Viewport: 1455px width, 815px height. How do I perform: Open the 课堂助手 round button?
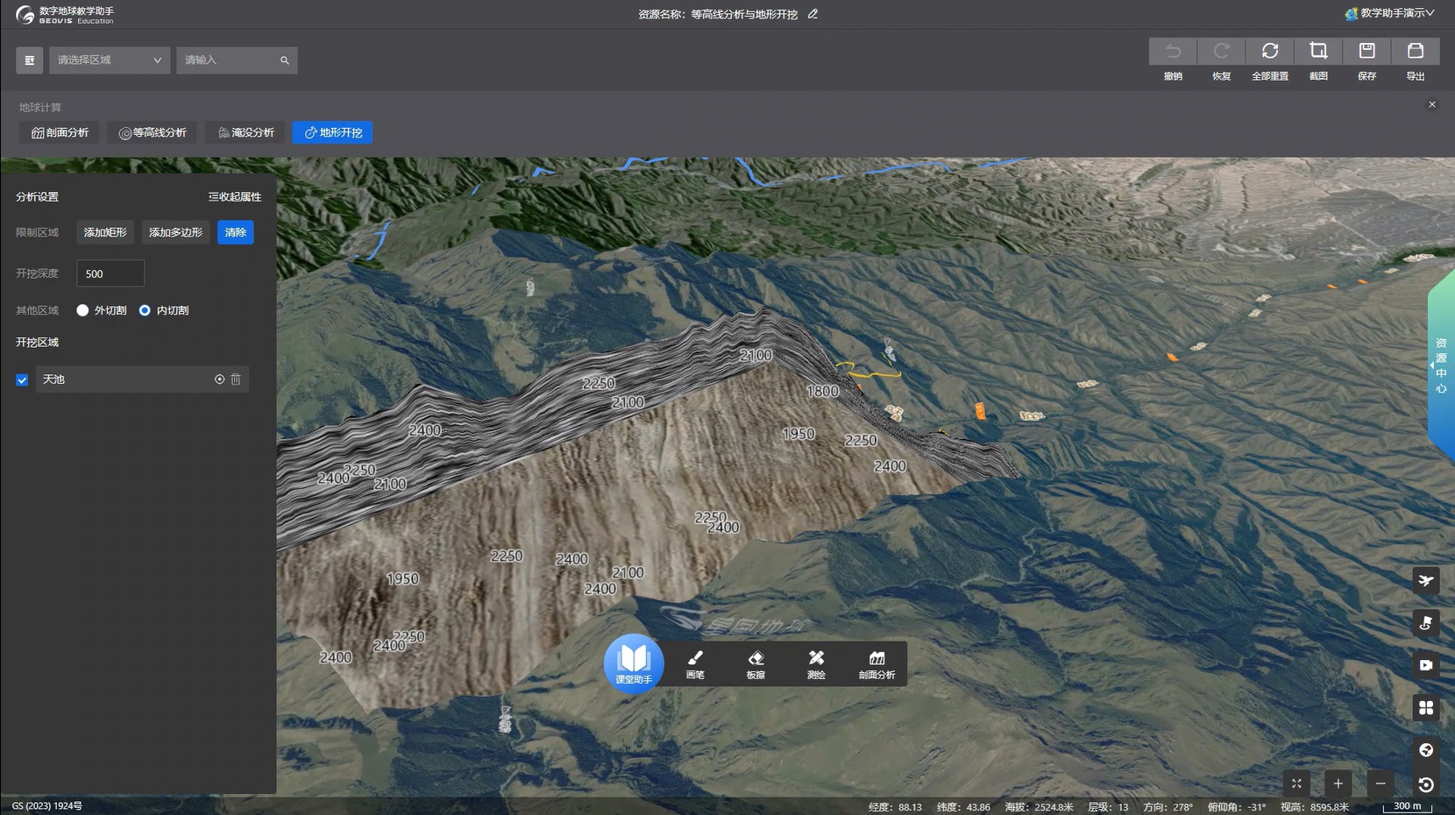click(633, 663)
